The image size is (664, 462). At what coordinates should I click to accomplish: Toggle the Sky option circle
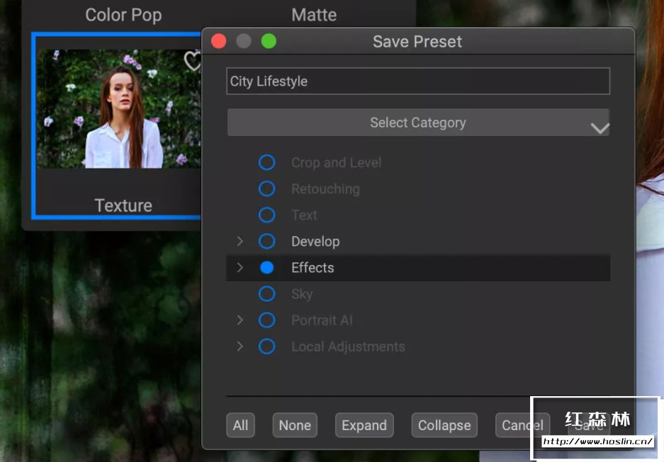click(x=266, y=293)
